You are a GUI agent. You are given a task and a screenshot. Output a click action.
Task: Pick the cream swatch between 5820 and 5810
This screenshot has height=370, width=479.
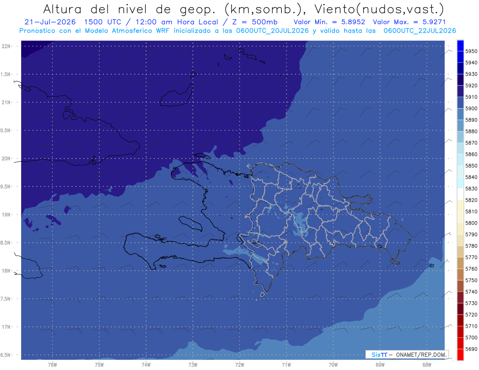[x=460, y=206]
